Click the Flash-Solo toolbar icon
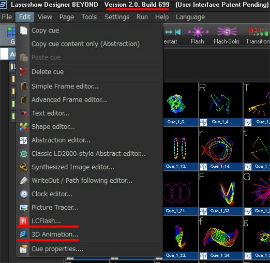 click(x=227, y=32)
